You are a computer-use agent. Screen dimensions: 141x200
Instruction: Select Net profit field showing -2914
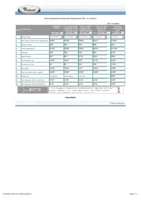point(100,68)
